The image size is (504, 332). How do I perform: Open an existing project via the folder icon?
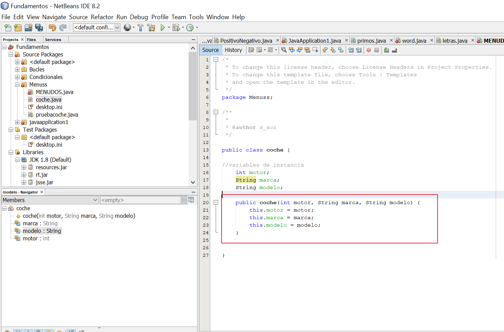(28, 28)
